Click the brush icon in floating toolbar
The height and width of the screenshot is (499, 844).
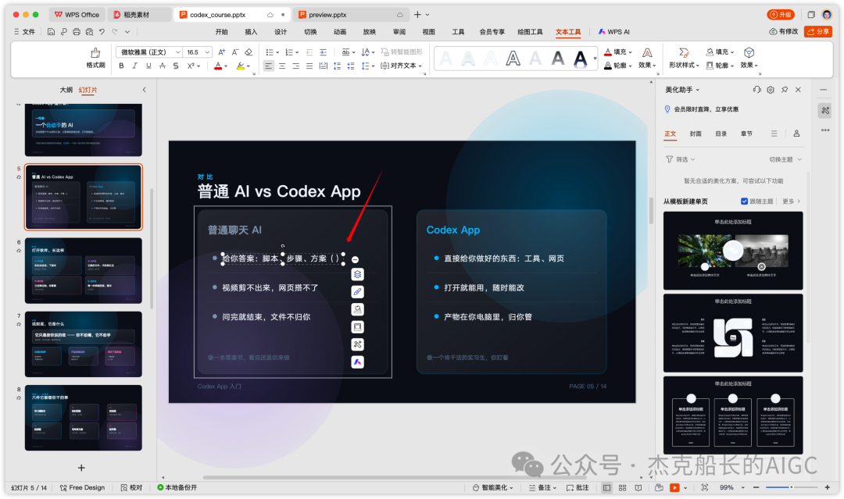coord(357,292)
